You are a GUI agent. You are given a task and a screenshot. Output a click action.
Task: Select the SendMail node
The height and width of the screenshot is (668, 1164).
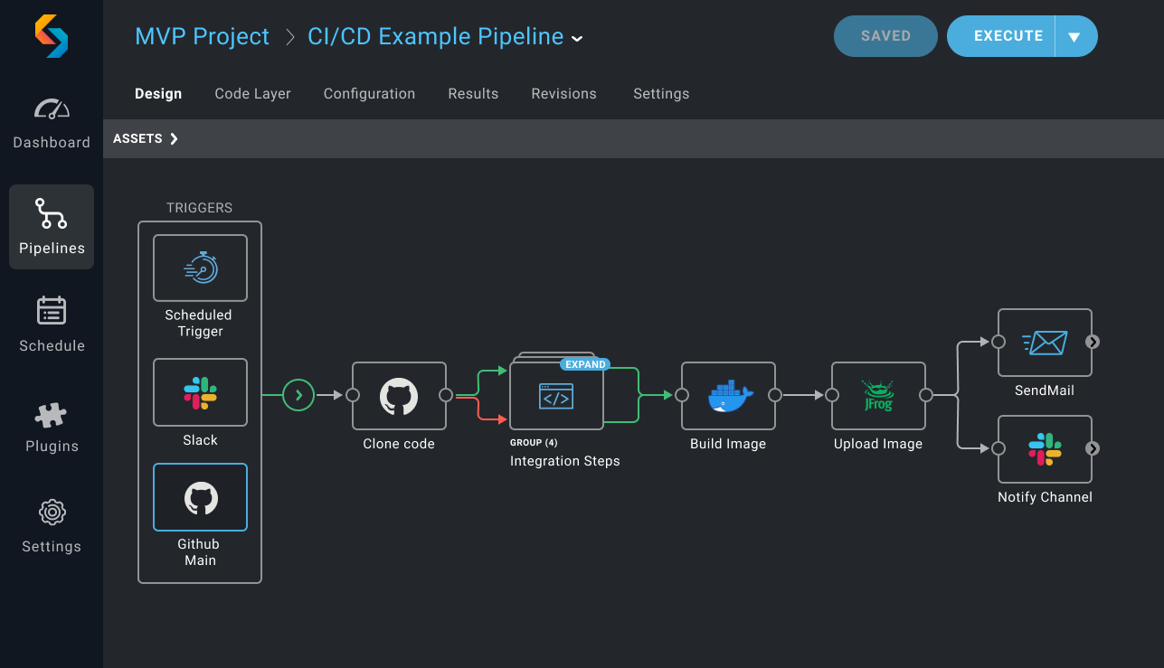pyautogui.click(x=1045, y=343)
